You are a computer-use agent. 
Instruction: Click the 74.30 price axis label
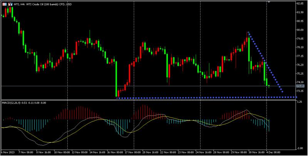pos(300,82)
